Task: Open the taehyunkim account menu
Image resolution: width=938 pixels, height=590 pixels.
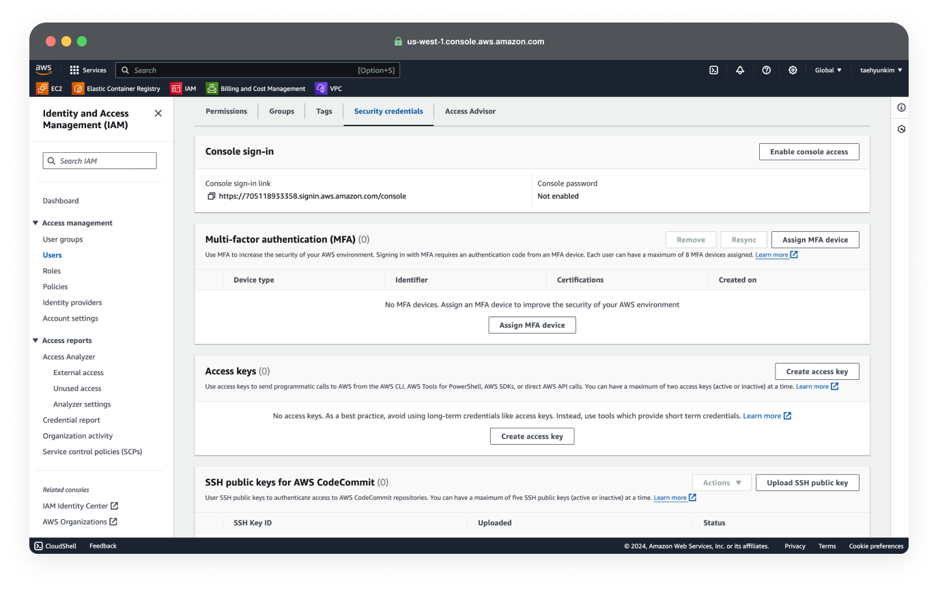Action: (880, 70)
